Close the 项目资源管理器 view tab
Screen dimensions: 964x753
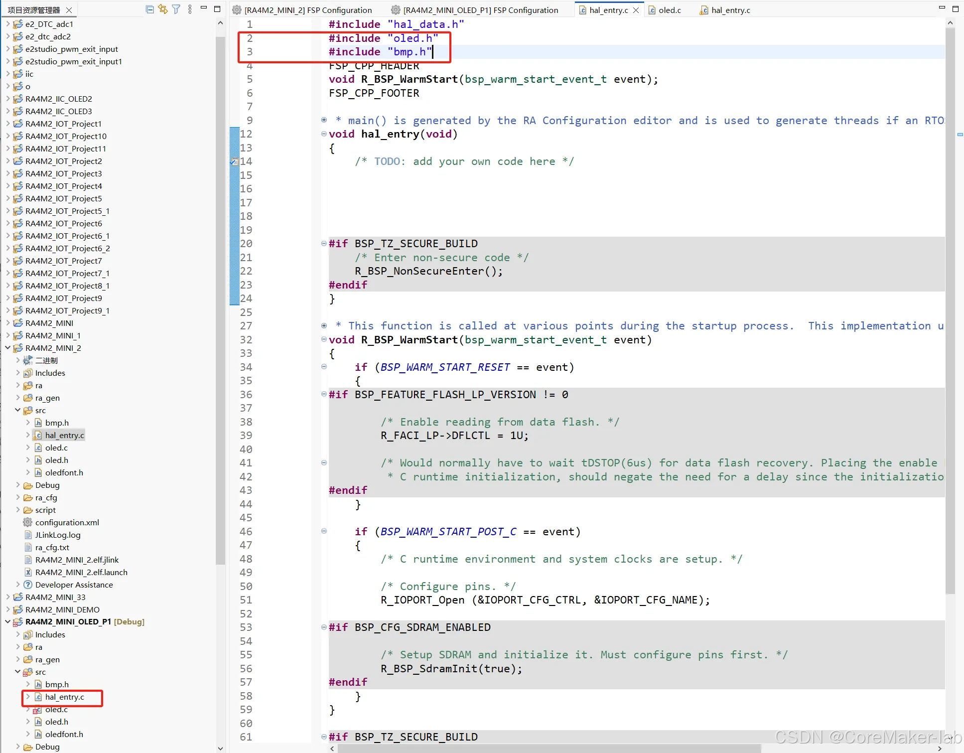(69, 10)
